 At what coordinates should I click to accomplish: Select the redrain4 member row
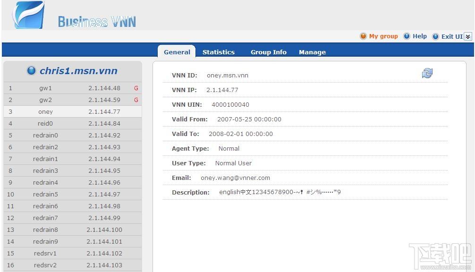click(73, 183)
